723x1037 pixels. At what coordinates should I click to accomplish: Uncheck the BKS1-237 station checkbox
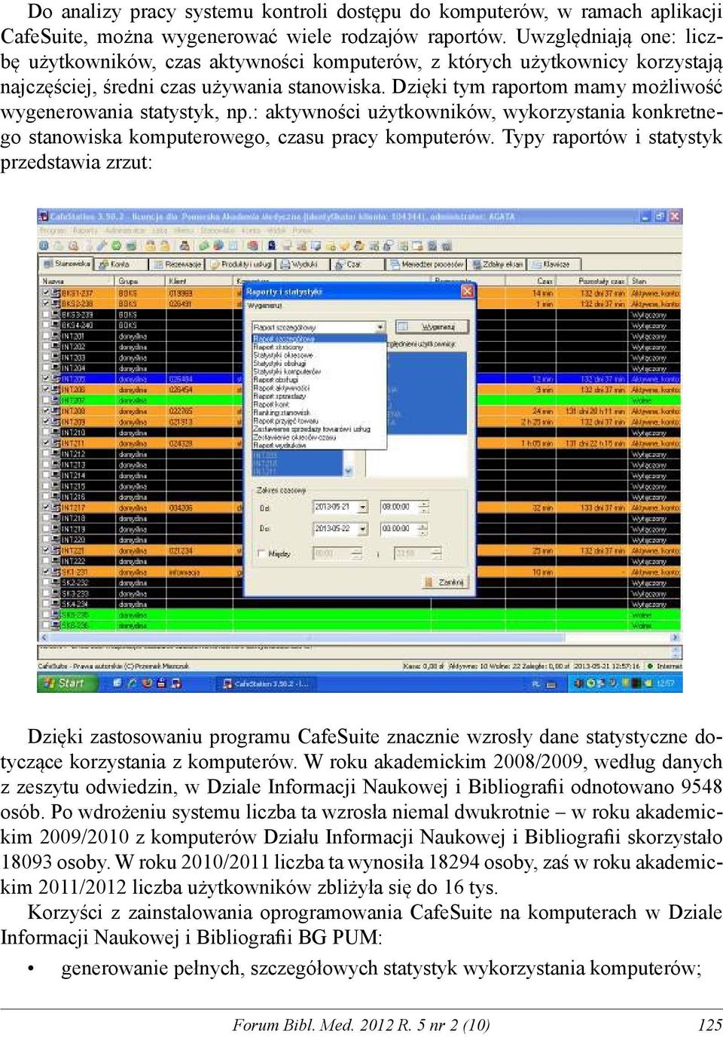point(47,293)
